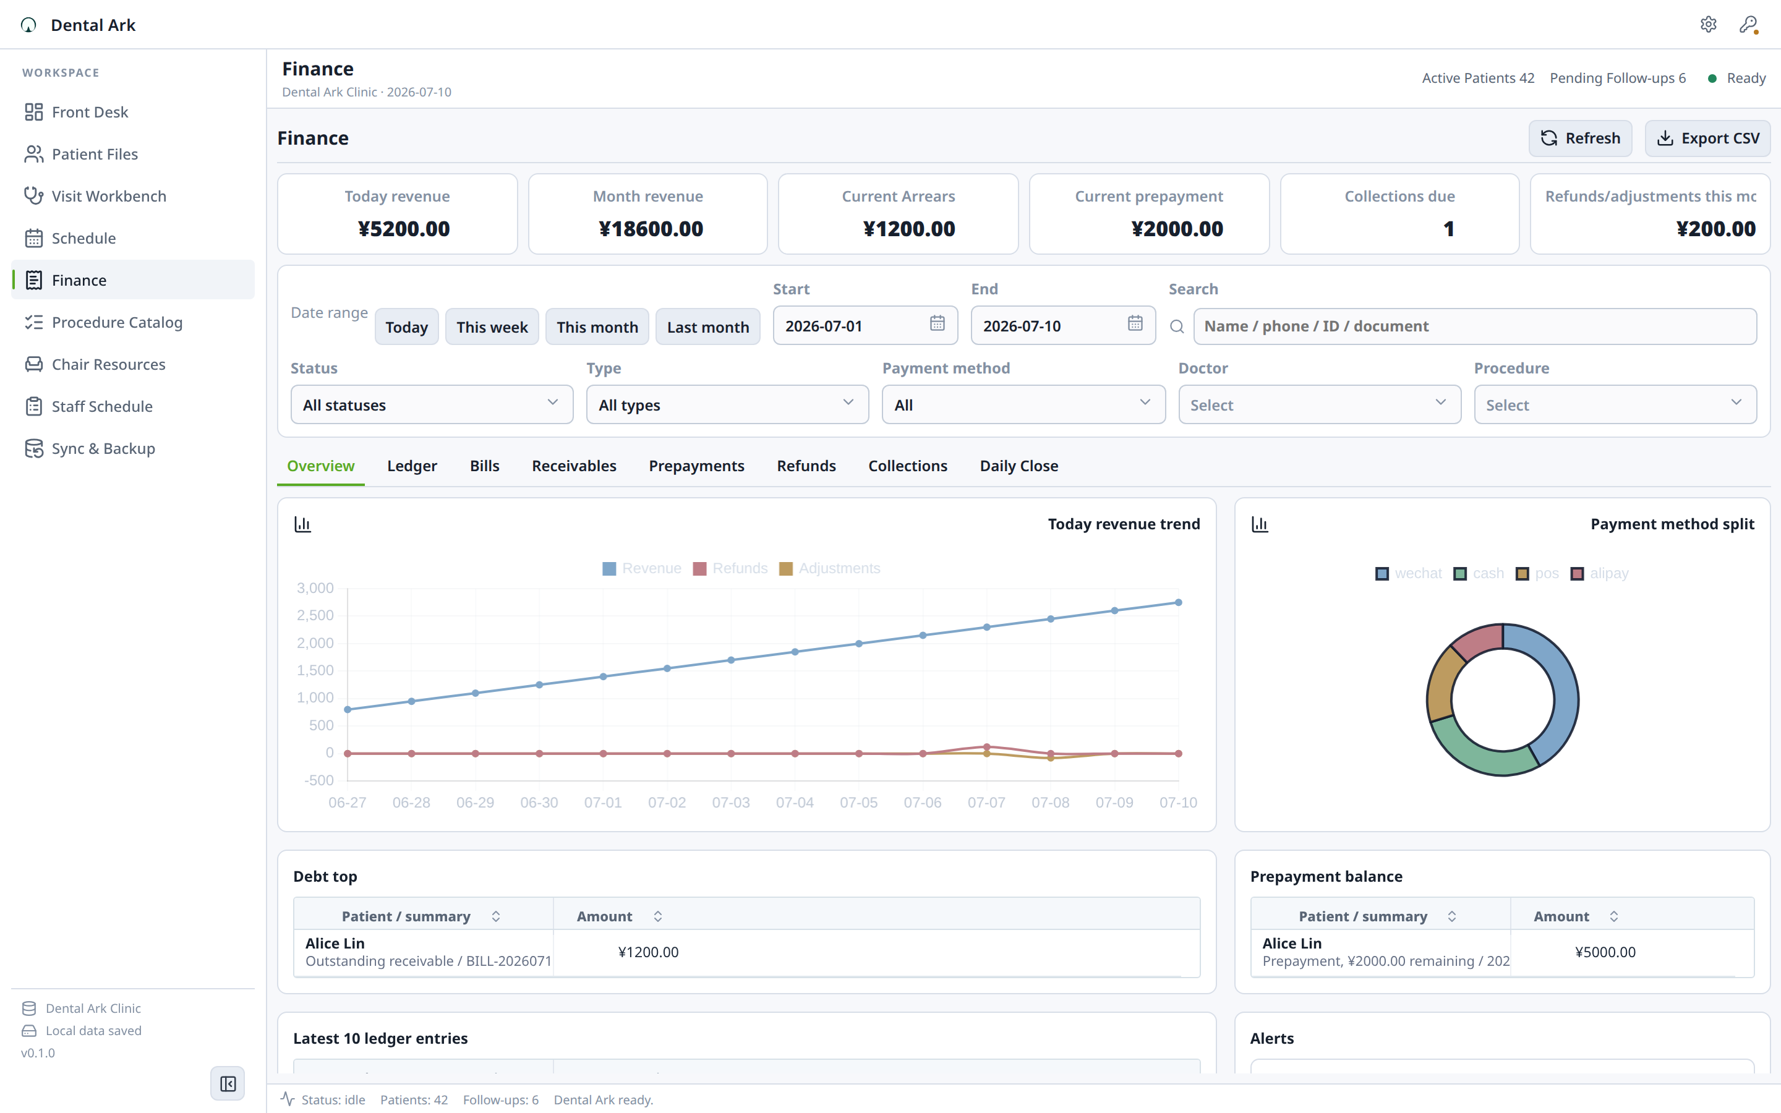Click the Start date field 2026-07-01
Viewport: 1781px width, 1113px height.
[x=865, y=325]
